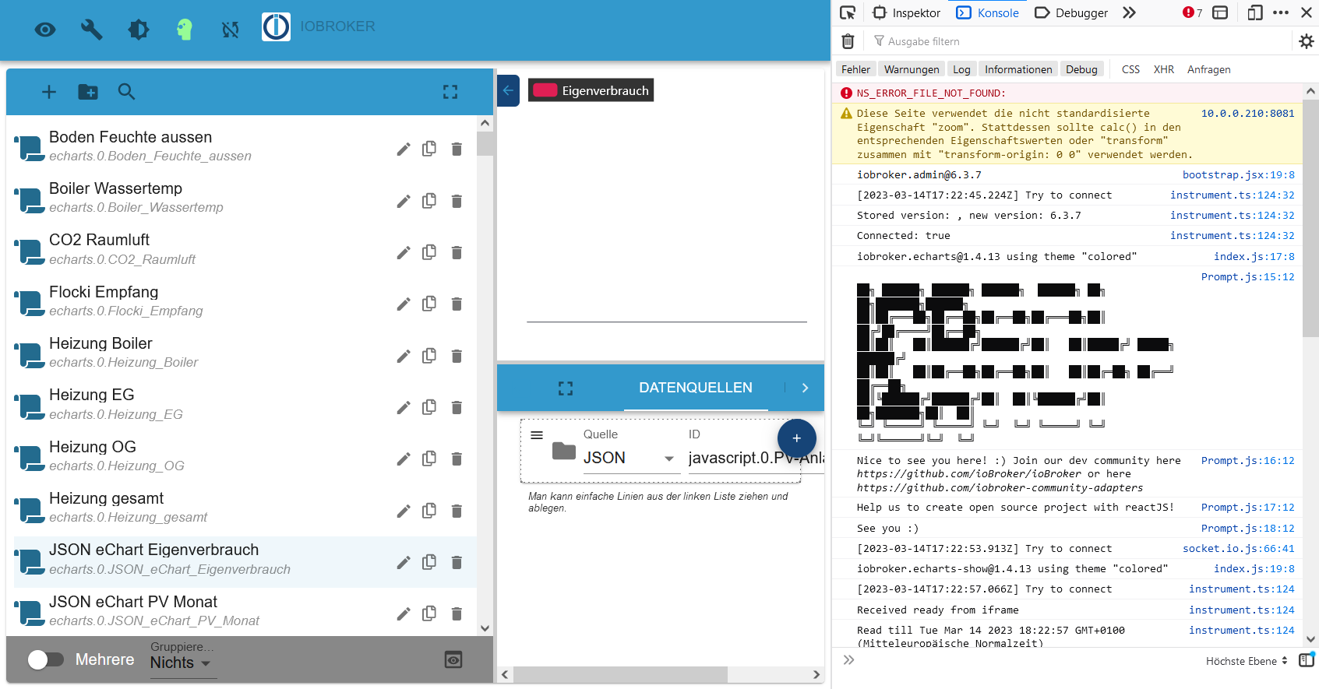Toggle the theme brightness icon

point(139,30)
